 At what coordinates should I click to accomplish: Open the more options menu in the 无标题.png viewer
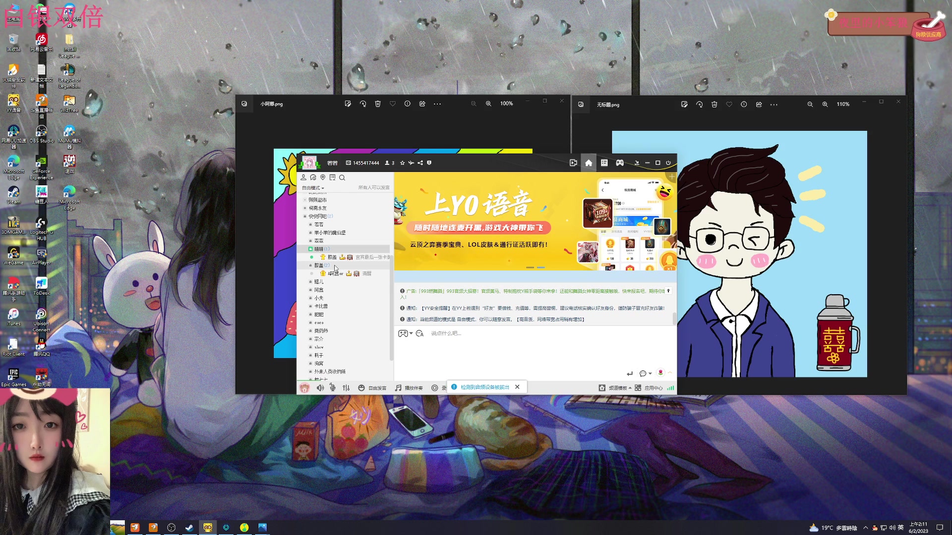pos(774,105)
